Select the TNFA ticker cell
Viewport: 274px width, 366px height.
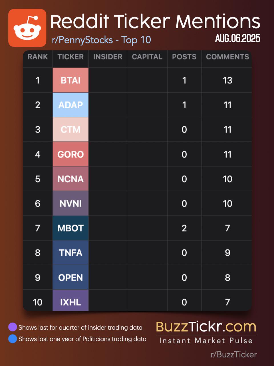point(70,253)
